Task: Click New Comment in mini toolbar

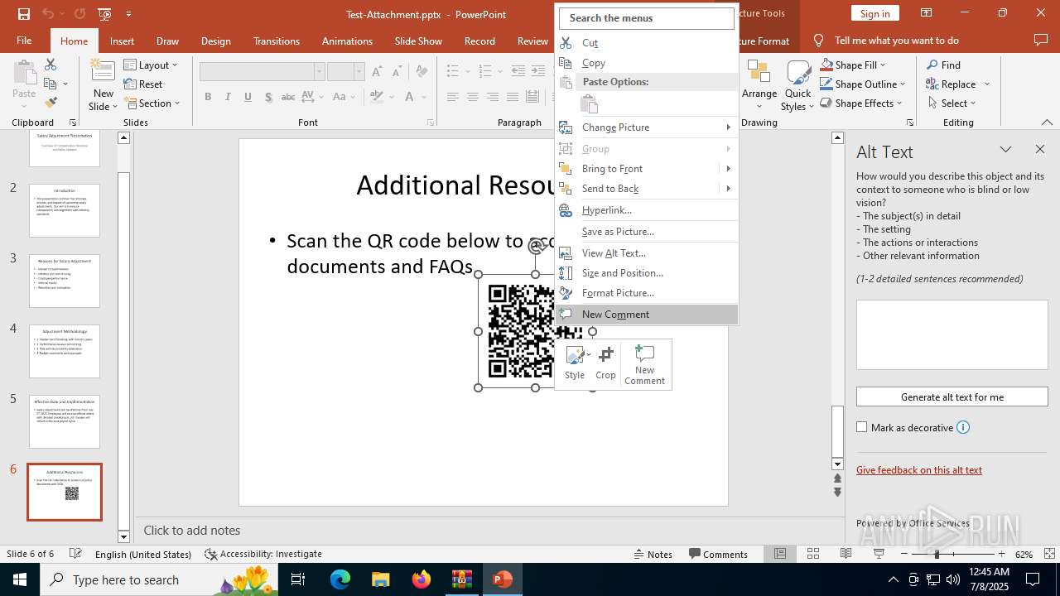Action: [x=644, y=364]
